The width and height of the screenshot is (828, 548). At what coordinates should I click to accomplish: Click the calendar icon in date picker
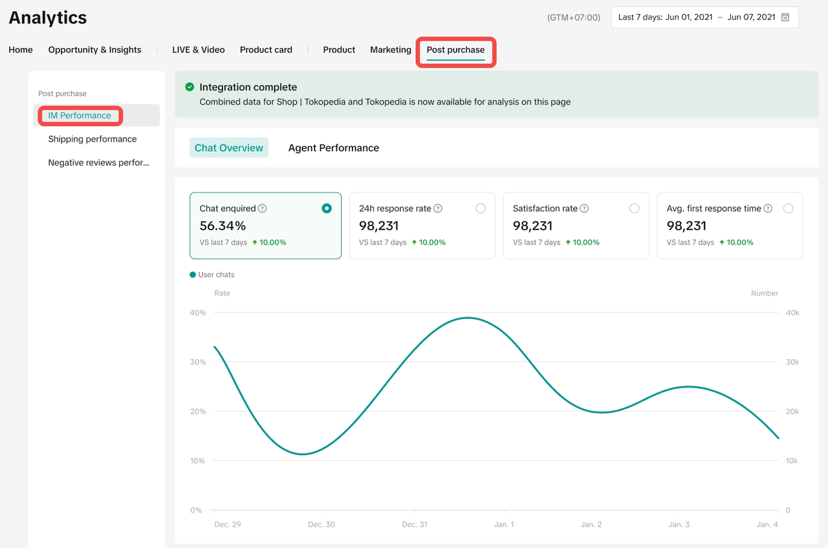pos(785,17)
